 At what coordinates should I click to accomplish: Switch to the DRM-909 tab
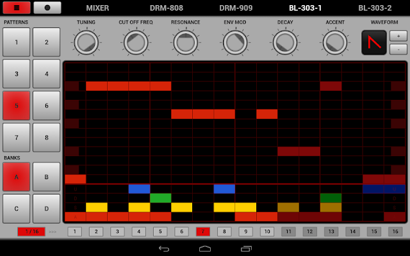pos(236,8)
